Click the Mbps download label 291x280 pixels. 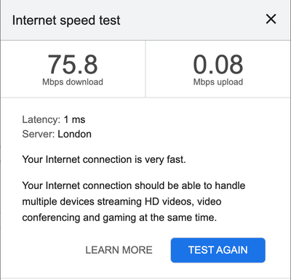coord(73,82)
